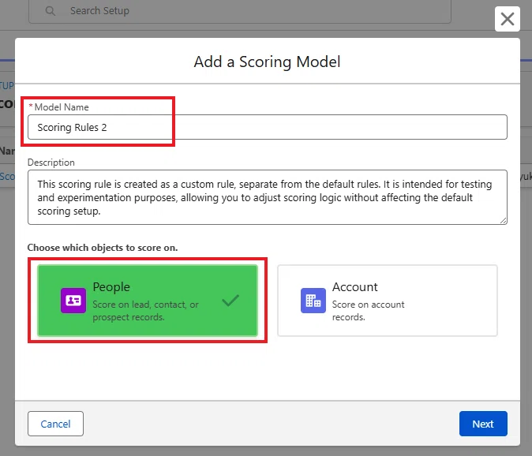
Task: Click the 'Choose which objects to score on.' text
Action: (x=103, y=248)
